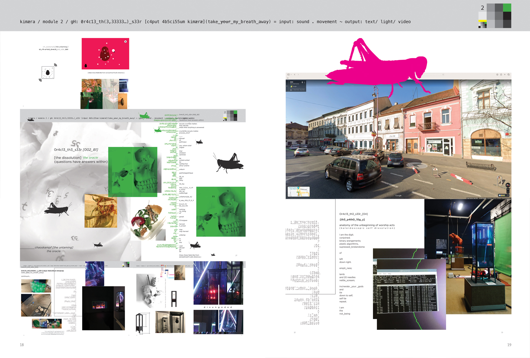Screen dimensions: 530x358
Task: Go back with Safari back arrow
Action: pyautogui.click(x=295, y=74)
